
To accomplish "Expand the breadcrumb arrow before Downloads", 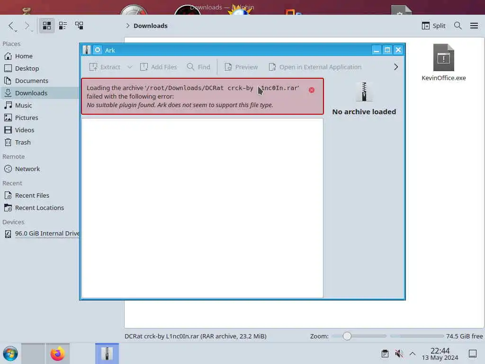I will point(127,26).
